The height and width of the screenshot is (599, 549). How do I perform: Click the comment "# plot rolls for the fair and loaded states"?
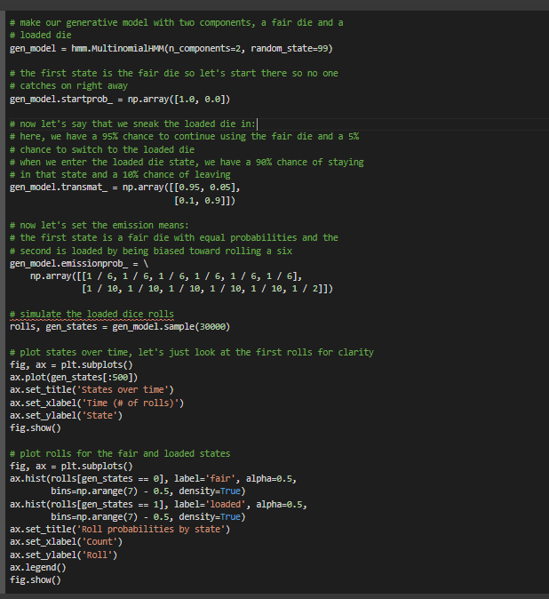[x=120, y=454]
